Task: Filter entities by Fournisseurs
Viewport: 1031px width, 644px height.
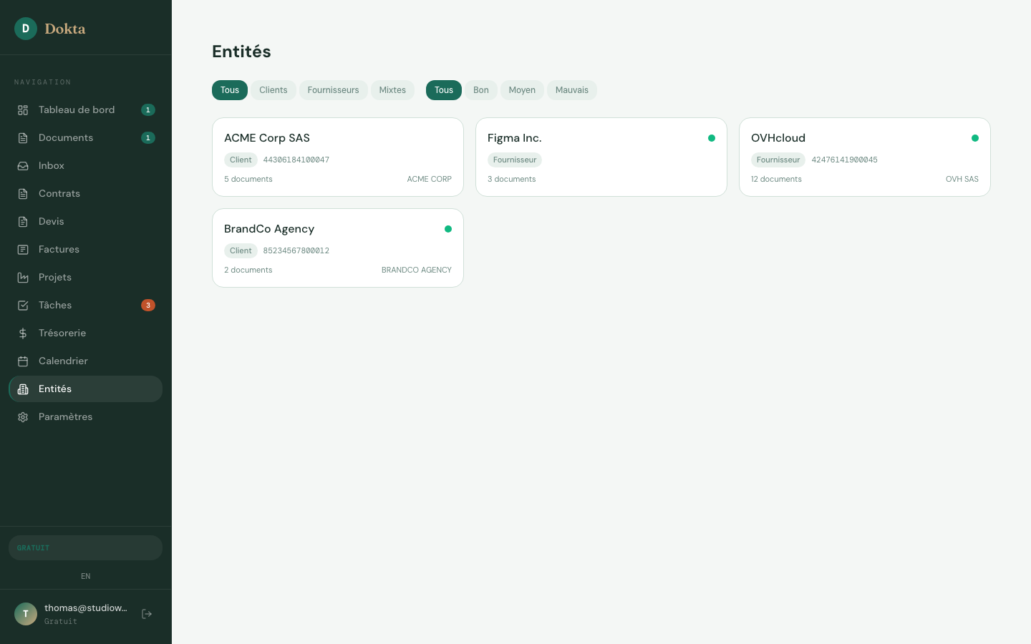Action: [333, 90]
